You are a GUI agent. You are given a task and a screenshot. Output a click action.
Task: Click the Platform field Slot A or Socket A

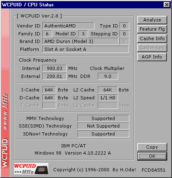[x=85, y=49]
